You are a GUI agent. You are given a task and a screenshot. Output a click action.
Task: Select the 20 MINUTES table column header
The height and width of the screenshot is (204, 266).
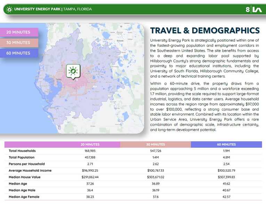(x=90, y=144)
